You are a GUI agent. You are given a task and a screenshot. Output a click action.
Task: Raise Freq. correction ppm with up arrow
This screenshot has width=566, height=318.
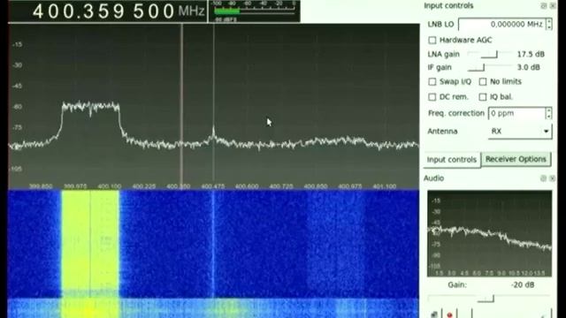click(x=548, y=110)
